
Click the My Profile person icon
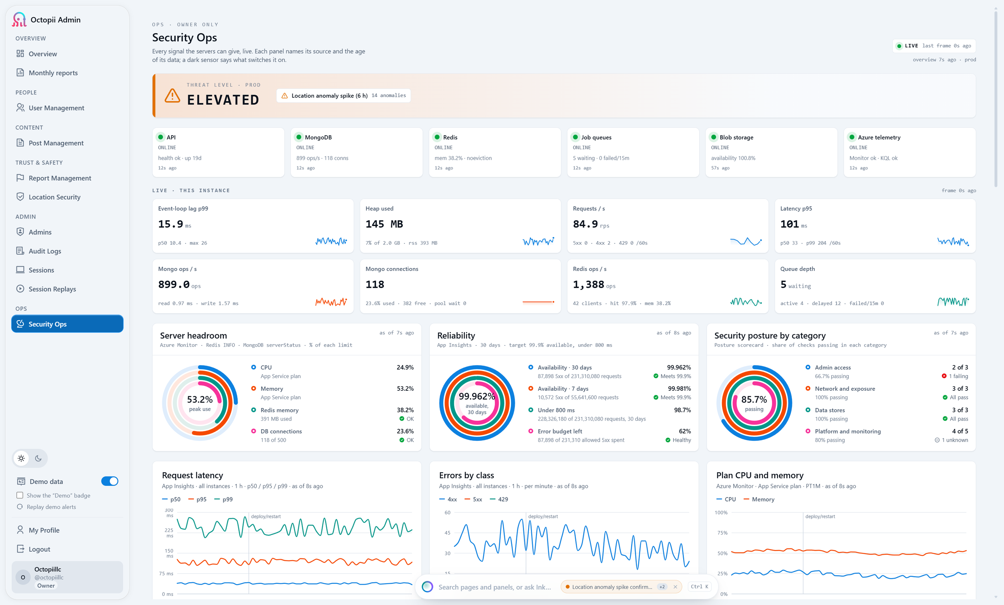coord(20,530)
